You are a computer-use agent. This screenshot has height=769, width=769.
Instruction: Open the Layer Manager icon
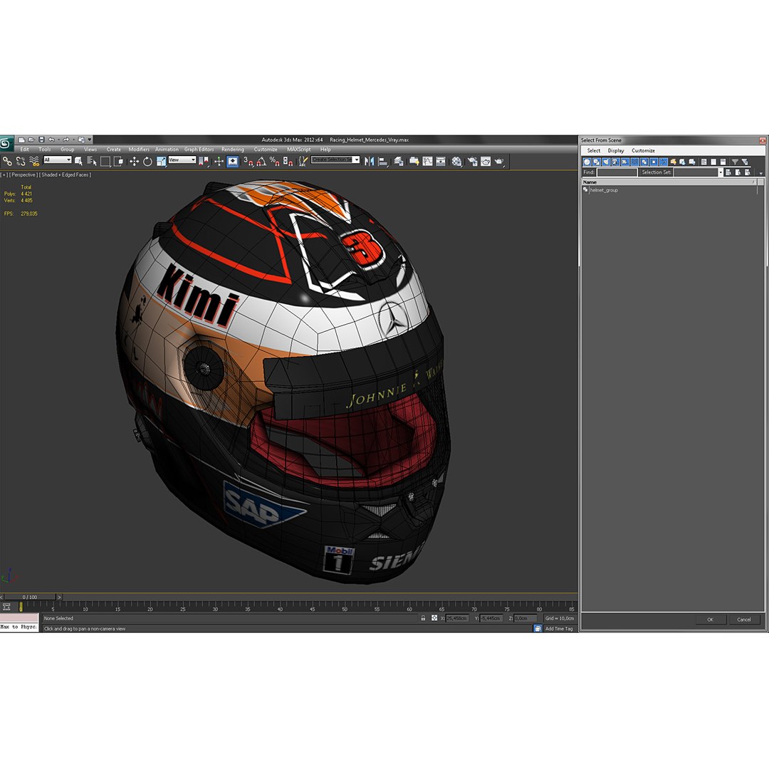click(x=399, y=161)
